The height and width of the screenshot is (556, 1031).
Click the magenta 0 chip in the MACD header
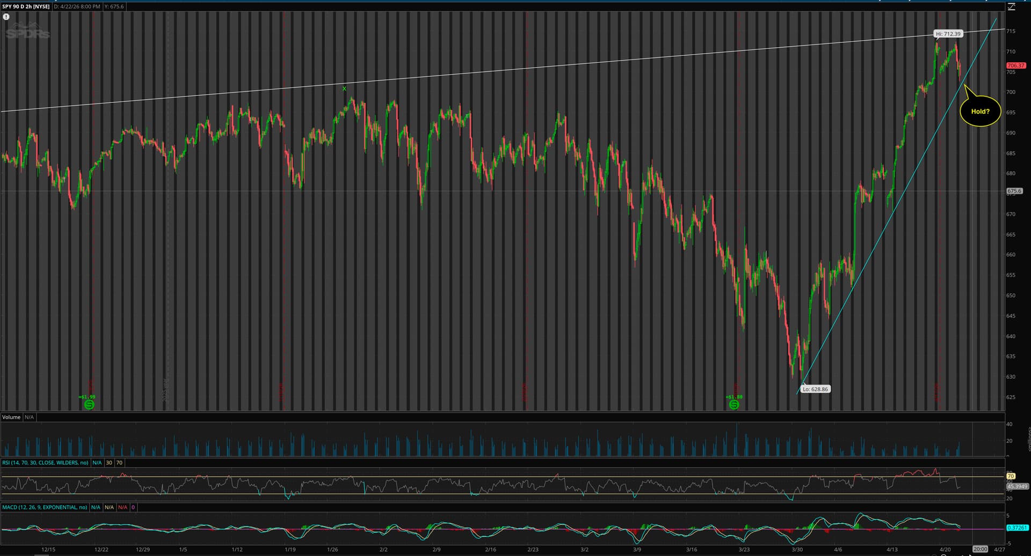tap(133, 507)
